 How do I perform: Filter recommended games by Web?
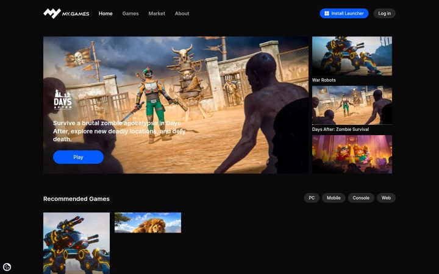(386, 198)
